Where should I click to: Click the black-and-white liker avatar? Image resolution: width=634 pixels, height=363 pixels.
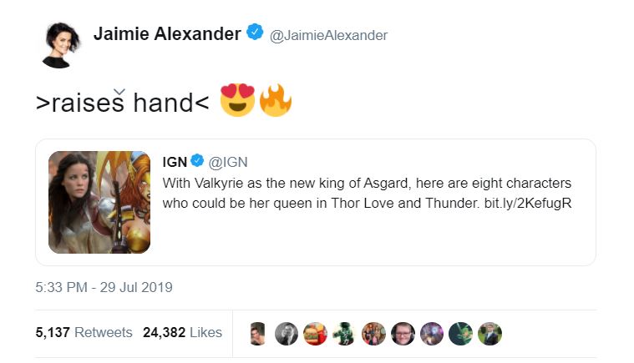point(287,333)
